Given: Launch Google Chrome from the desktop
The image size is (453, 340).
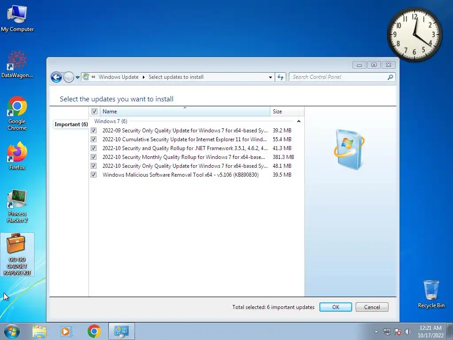Looking at the screenshot, I should pos(17,113).
